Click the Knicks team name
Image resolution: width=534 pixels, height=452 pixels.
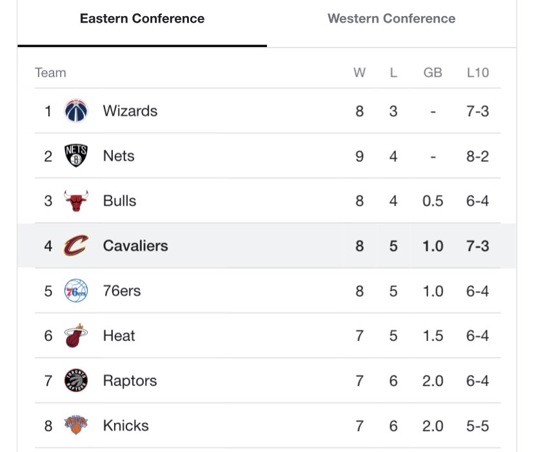[x=126, y=426]
